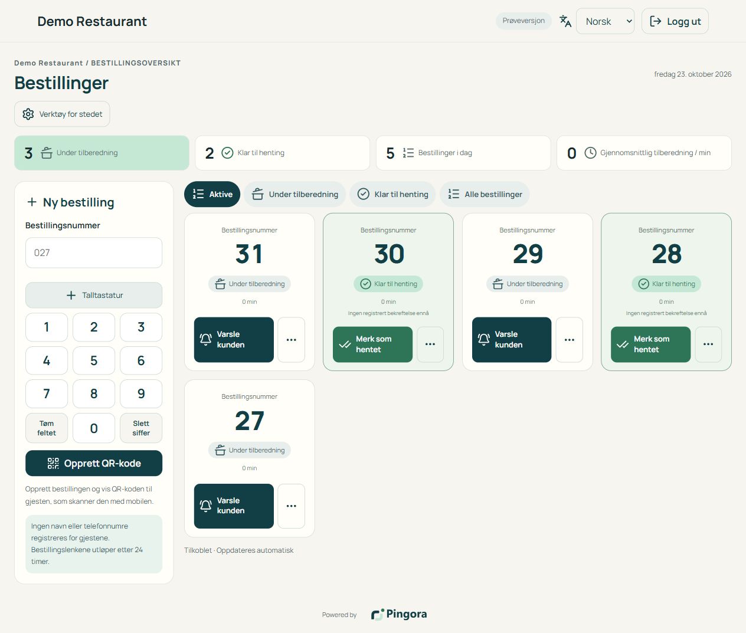Toggle the Talltastatur keypad
This screenshot has width=746, height=633.
pos(94,295)
